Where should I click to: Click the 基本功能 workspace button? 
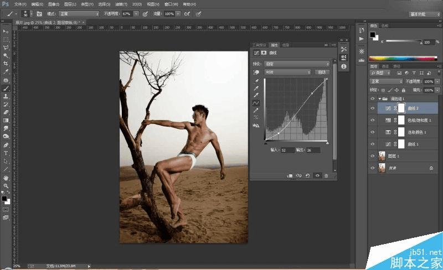(x=424, y=13)
